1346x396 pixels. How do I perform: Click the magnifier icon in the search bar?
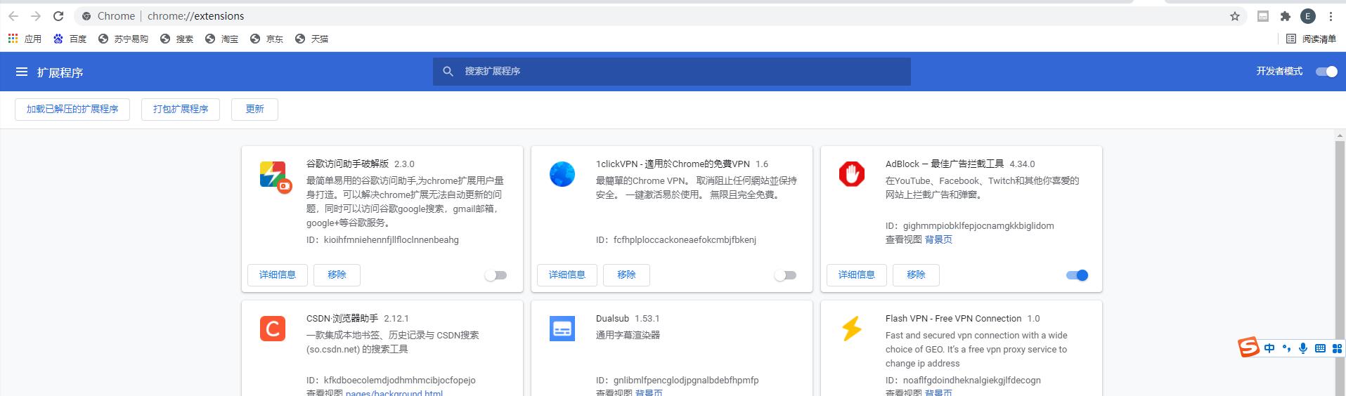pyautogui.click(x=448, y=71)
